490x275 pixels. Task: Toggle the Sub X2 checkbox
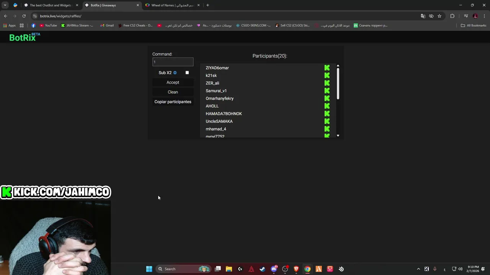coord(187,73)
